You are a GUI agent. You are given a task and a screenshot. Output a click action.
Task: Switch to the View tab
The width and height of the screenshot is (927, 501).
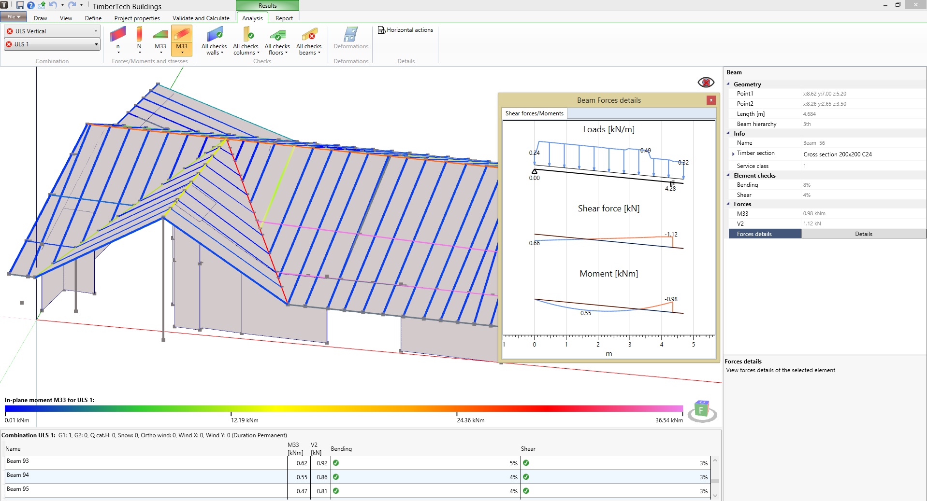pyautogui.click(x=66, y=18)
